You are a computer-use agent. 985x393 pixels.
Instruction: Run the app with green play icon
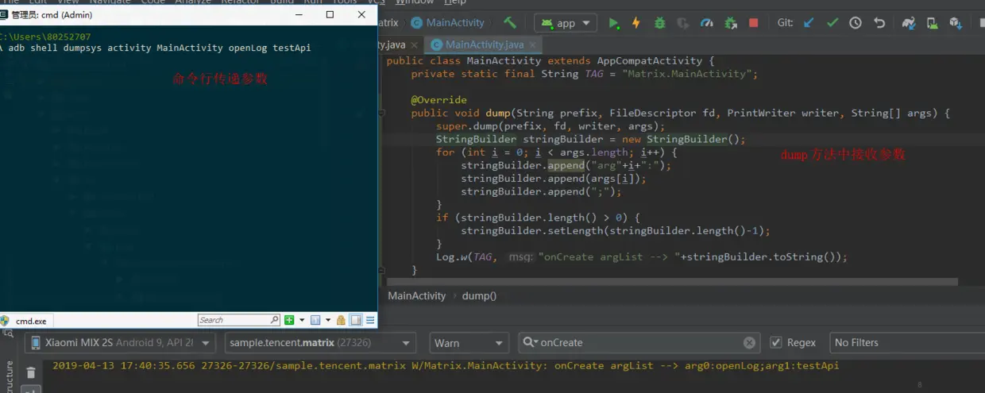(614, 23)
